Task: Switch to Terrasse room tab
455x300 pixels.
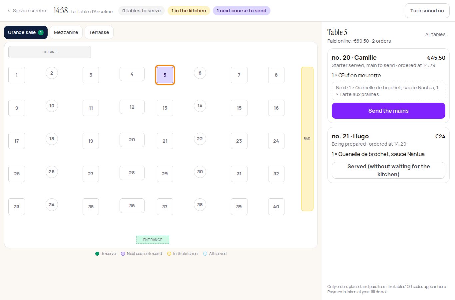Action: point(99,32)
